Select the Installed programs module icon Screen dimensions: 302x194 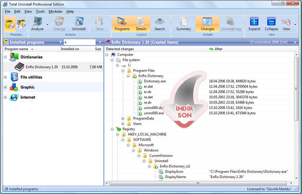pyautogui.click(x=10, y=24)
